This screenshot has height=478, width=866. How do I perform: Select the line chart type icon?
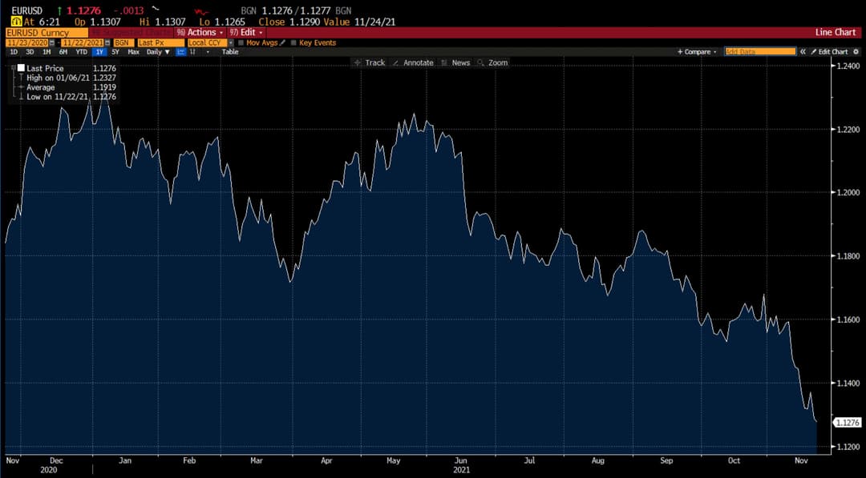(x=180, y=52)
